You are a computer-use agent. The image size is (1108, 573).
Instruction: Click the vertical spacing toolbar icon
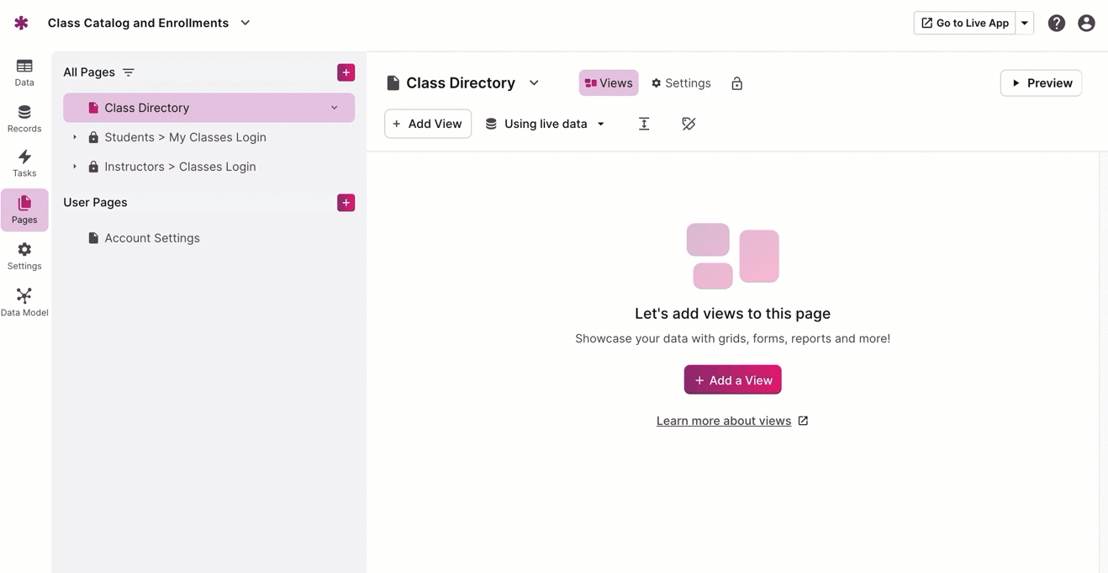(x=644, y=124)
